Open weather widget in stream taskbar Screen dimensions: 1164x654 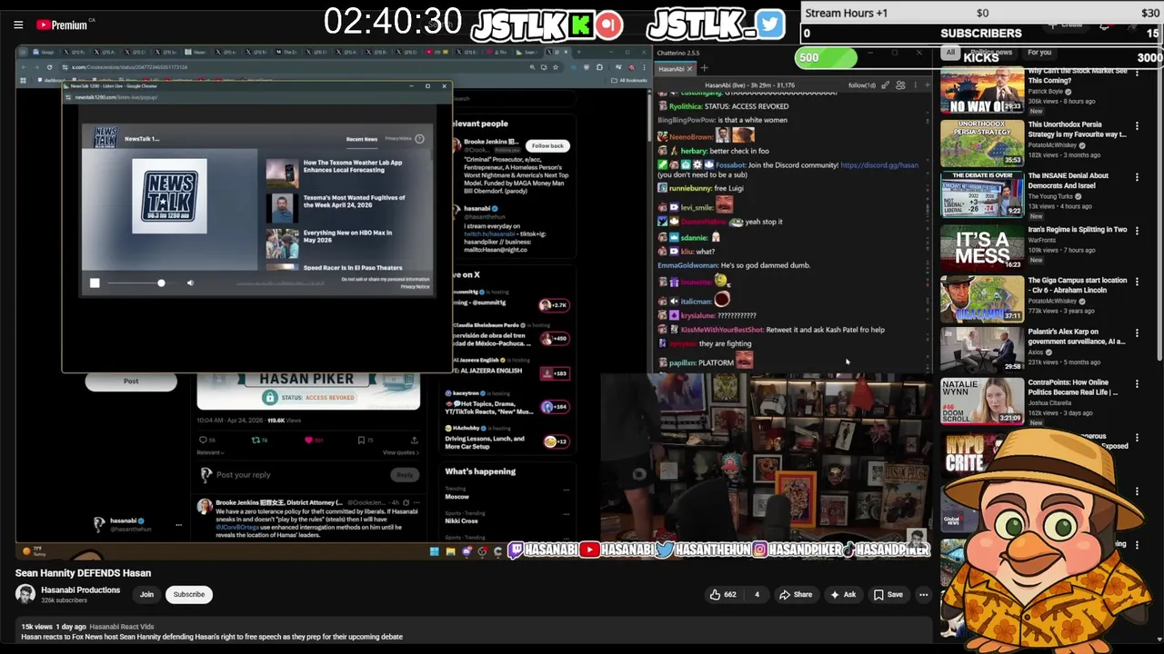[x=35, y=550]
